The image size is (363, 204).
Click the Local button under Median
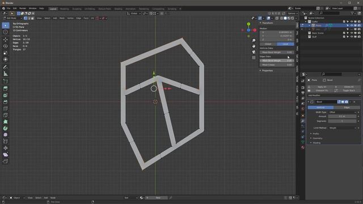coord(285,44)
